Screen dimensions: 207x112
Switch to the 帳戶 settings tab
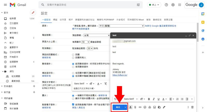[x=71, y=20]
